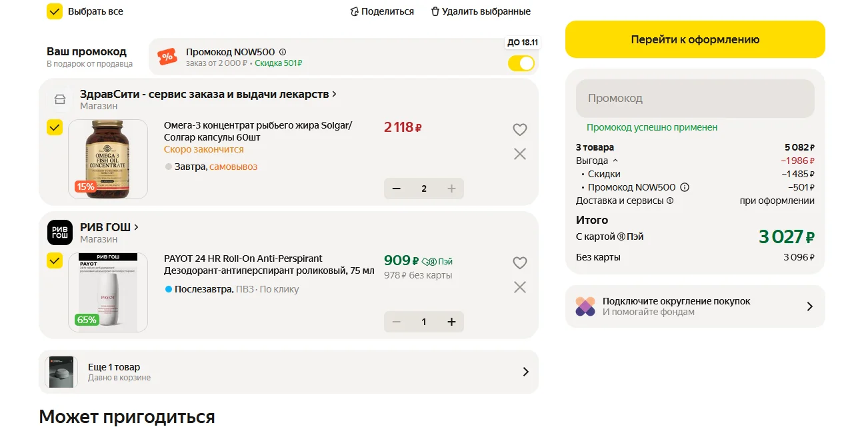
Task: Open Подключите округление покупок arrow
Action: (810, 306)
